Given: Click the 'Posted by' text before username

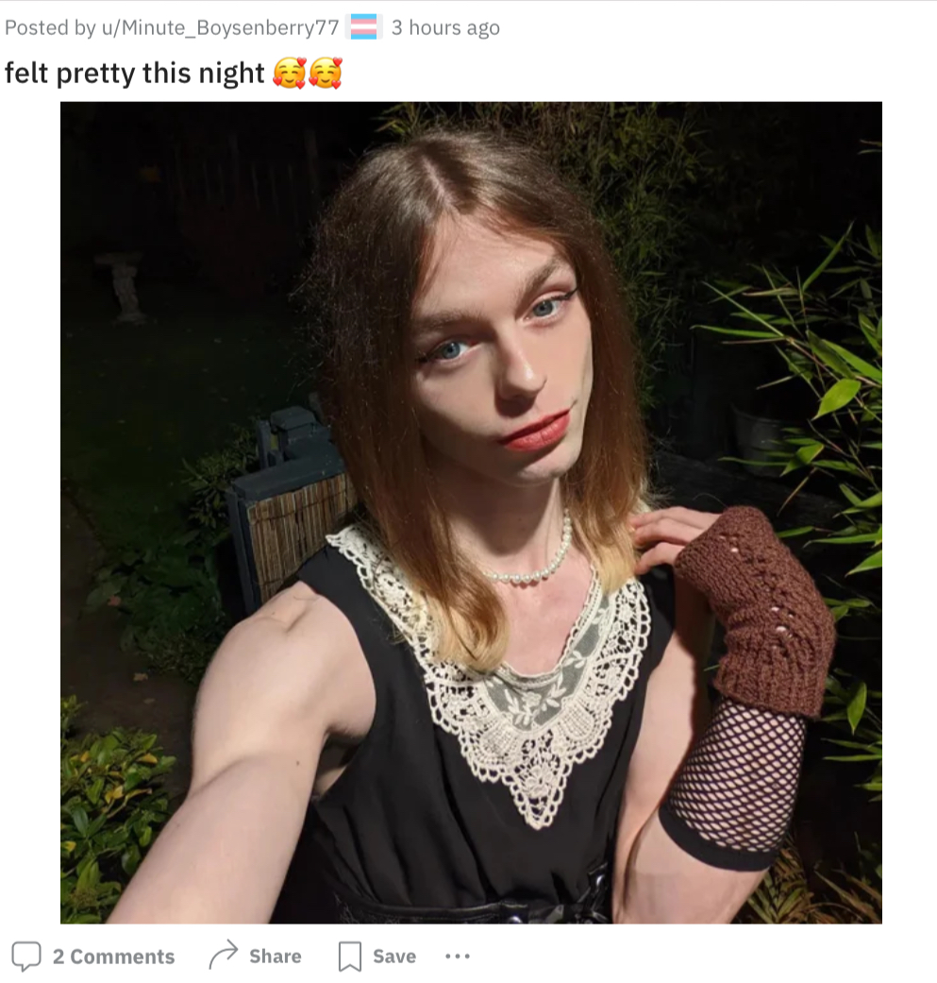Looking at the screenshot, I should tap(50, 27).
